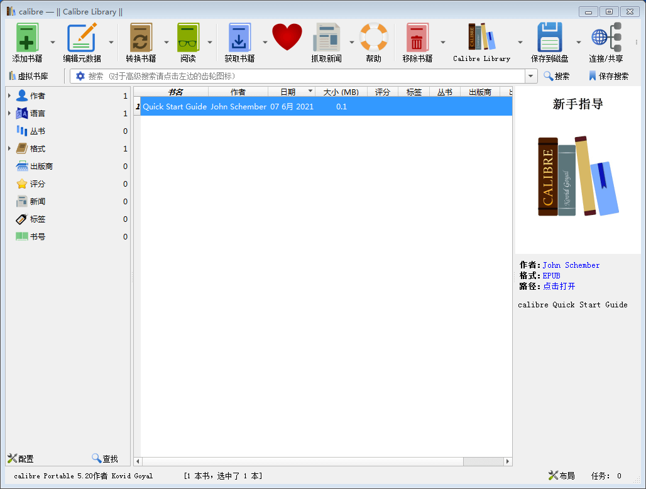The height and width of the screenshot is (489, 646).
Task: Click the 评分 star icon
Action: [x=22, y=184]
